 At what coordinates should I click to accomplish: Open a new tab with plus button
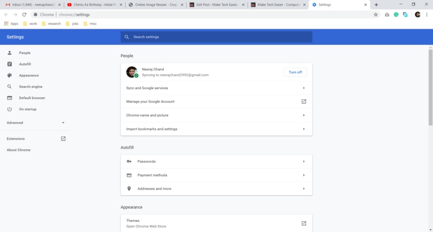(x=376, y=5)
